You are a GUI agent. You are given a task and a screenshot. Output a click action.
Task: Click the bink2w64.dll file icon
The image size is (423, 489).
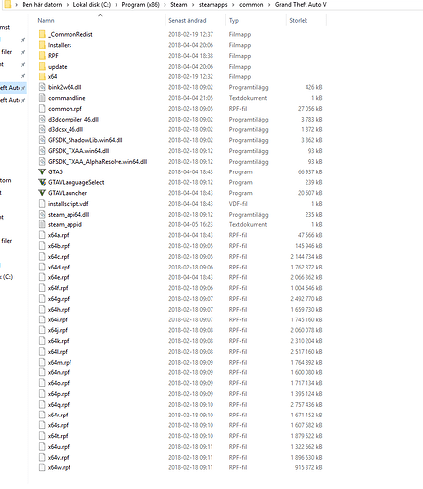(42, 87)
